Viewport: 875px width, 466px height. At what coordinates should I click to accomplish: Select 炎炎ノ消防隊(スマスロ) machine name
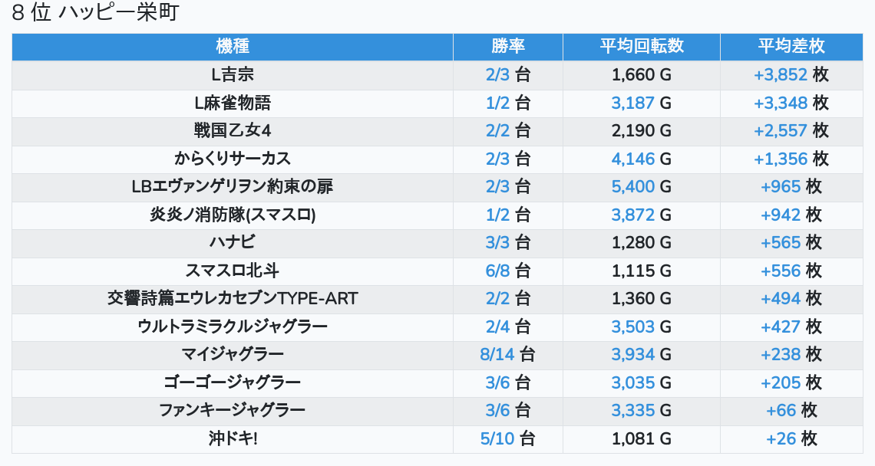click(x=232, y=215)
